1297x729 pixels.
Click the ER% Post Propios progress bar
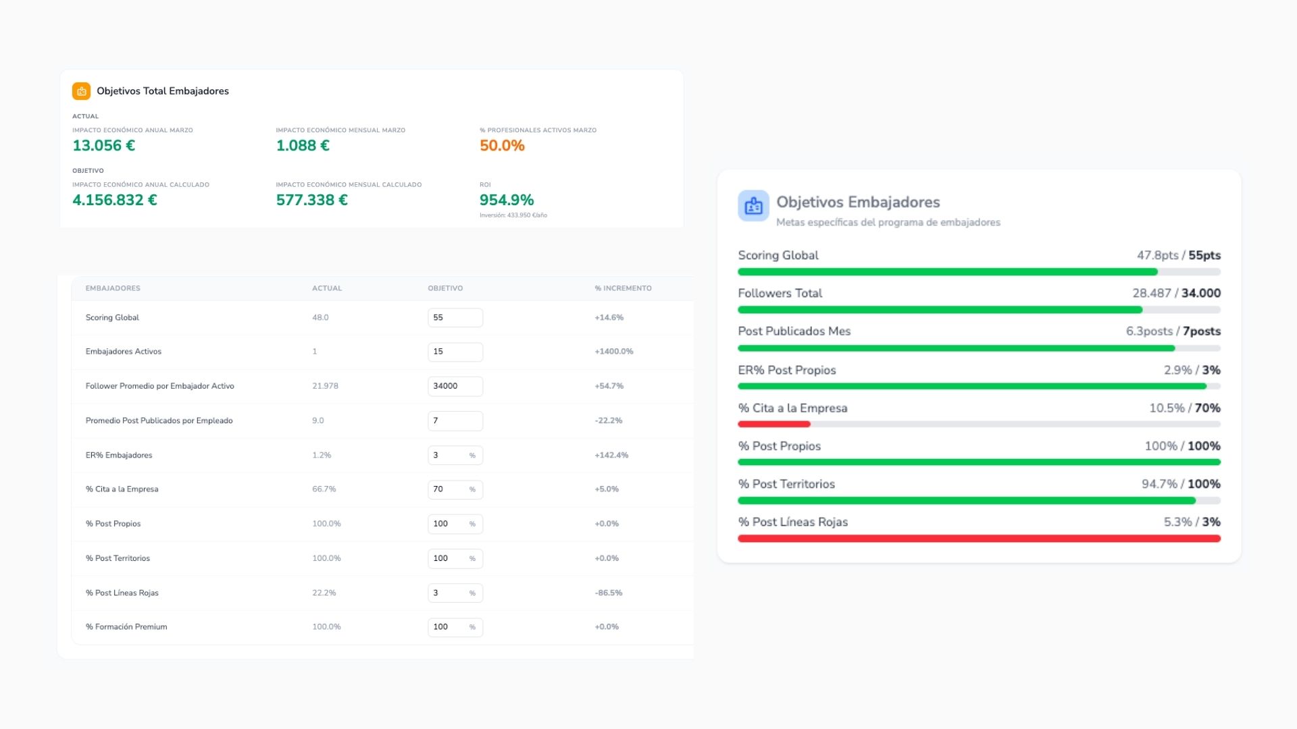979,386
